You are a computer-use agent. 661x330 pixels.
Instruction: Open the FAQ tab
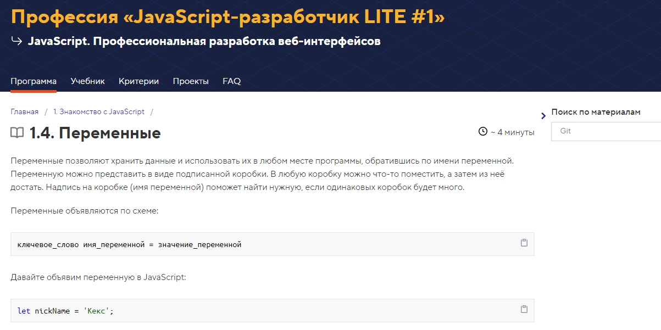coord(232,81)
